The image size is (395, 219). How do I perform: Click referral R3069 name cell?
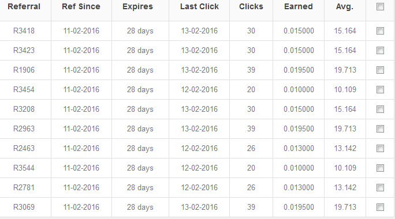24,207
